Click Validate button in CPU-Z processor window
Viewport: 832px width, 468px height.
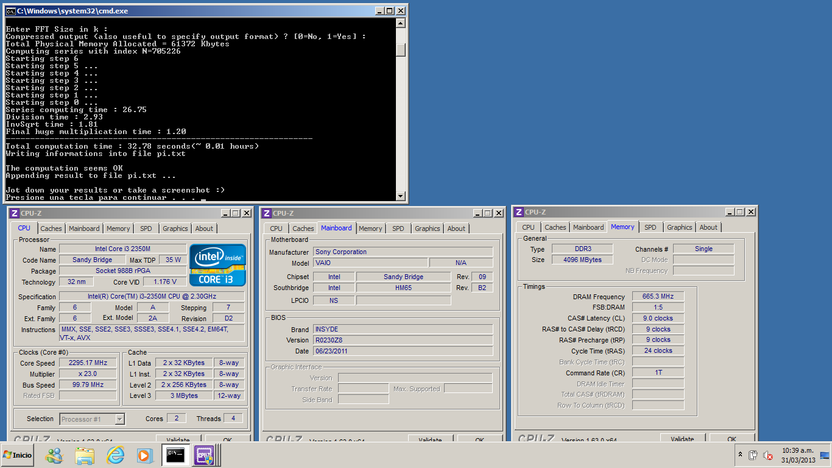click(x=178, y=439)
